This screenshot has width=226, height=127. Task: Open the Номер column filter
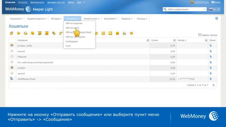pyautogui.click(x=206, y=40)
